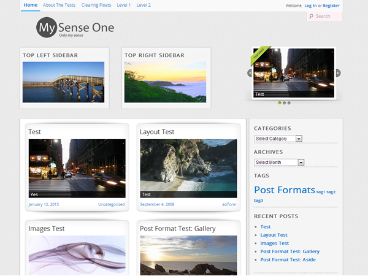
Task: Go to Clearing Floats menu item
Action: click(x=96, y=5)
